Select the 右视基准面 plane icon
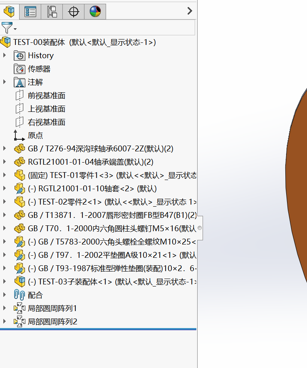The image size is (307, 368). (x=20, y=122)
